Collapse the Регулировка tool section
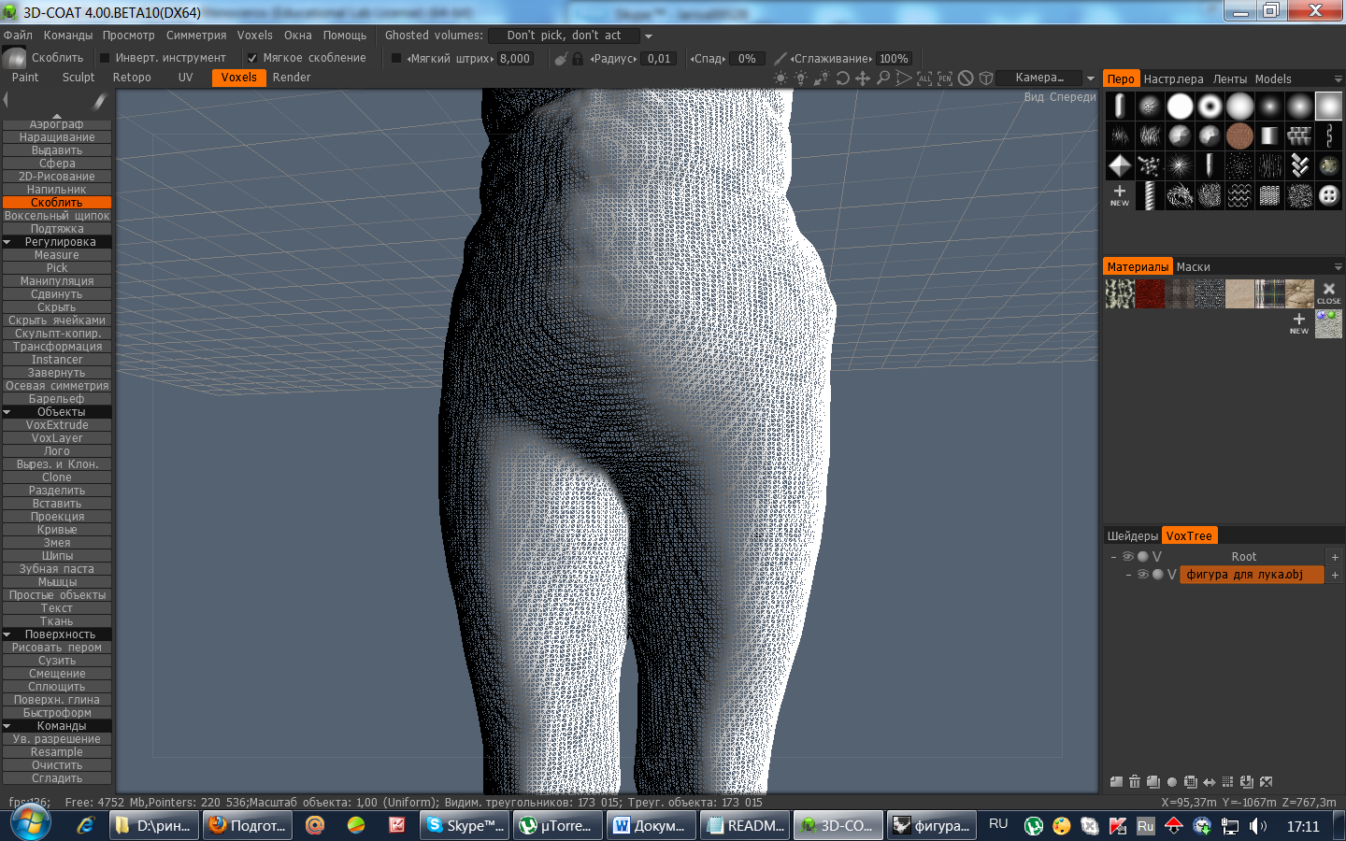Image resolution: width=1346 pixels, height=841 pixels. pyautogui.click(x=7, y=242)
